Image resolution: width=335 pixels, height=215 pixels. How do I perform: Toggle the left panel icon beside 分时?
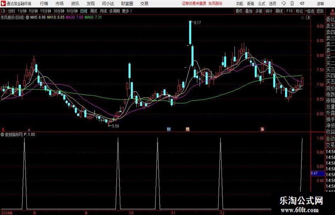point(3,11)
